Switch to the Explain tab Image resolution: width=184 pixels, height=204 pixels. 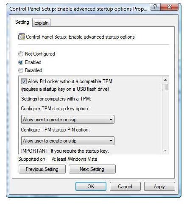click(x=42, y=23)
